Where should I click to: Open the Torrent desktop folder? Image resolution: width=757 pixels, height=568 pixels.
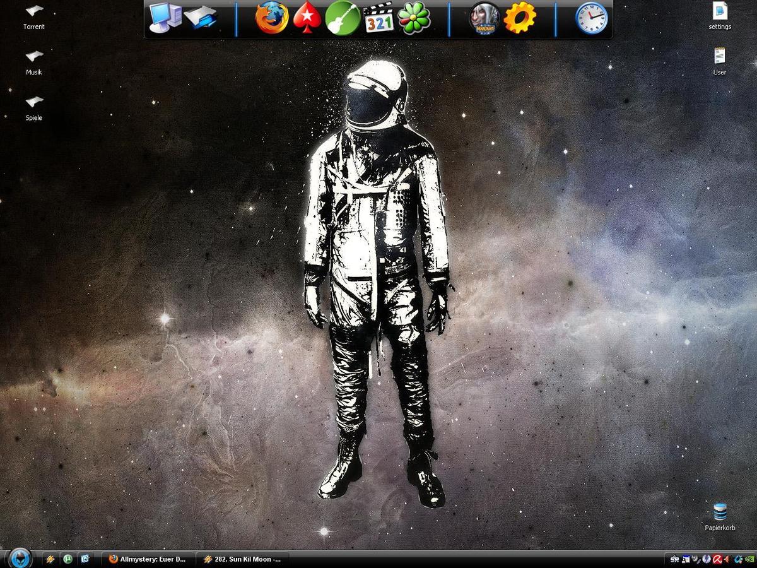[34, 11]
